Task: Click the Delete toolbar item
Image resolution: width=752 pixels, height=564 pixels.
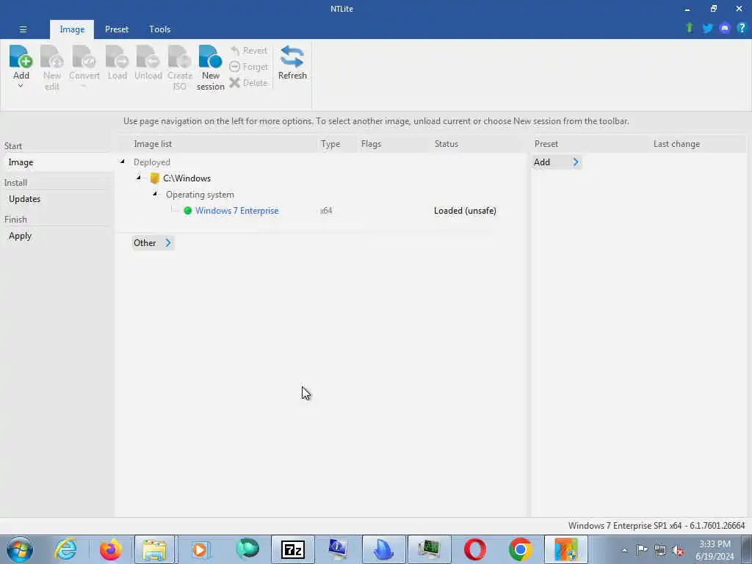Action: click(x=249, y=82)
